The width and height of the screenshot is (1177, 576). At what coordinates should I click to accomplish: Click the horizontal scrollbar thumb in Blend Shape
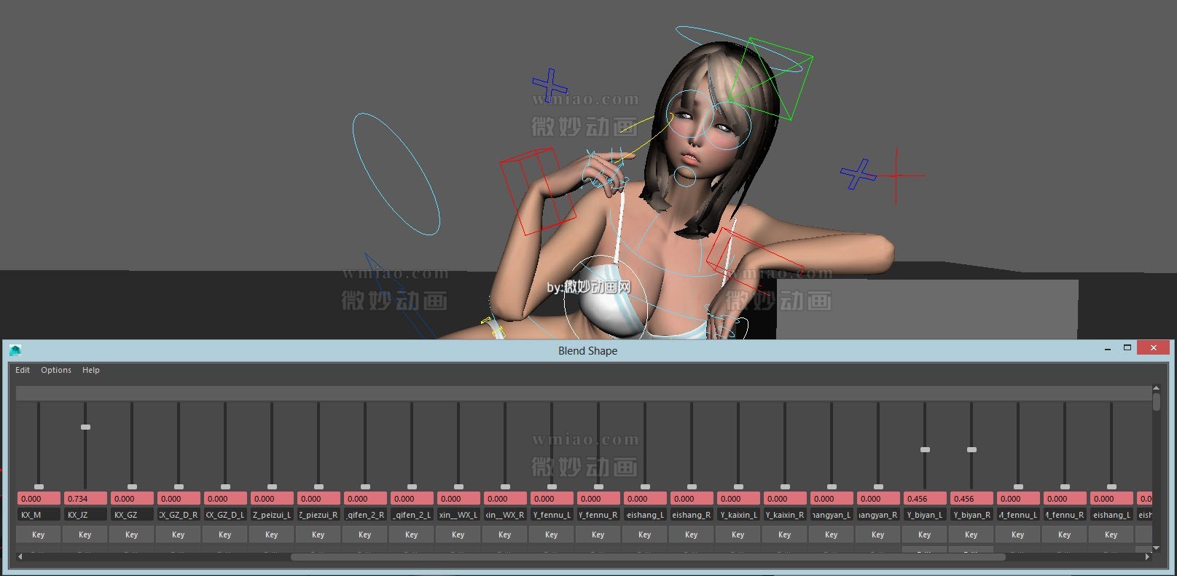(x=648, y=557)
